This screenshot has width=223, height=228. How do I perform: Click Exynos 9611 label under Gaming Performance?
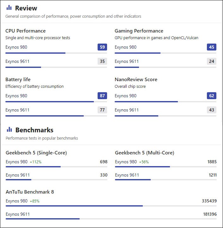coord(127,61)
